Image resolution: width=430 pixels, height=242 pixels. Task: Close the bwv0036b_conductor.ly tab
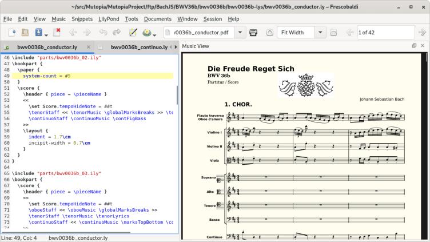pos(88,47)
